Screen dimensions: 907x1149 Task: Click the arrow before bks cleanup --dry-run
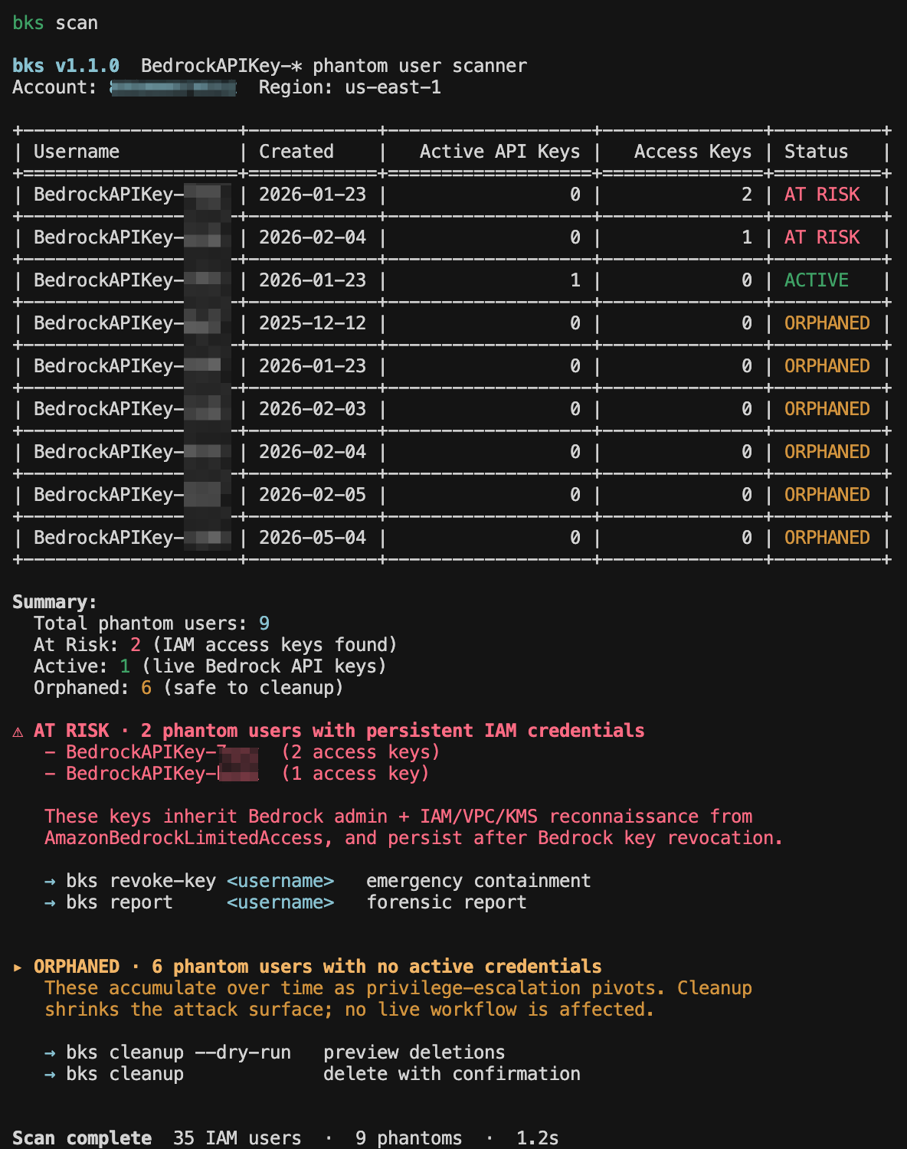[50, 1053]
